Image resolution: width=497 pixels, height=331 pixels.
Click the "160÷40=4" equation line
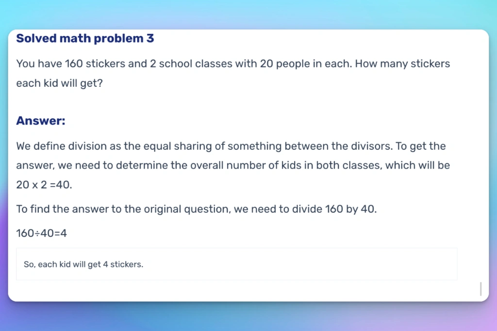[x=41, y=233]
